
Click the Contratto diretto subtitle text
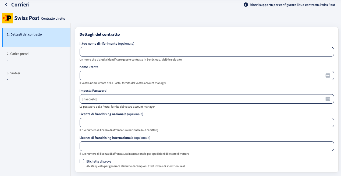[53, 19]
